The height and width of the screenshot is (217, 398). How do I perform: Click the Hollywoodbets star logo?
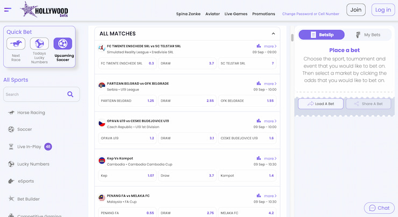(44, 10)
